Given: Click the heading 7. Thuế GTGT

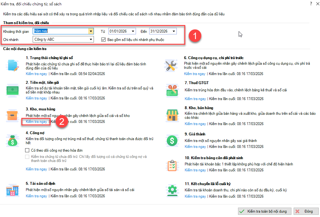Looking at the screenshot, I should point(197,83).
